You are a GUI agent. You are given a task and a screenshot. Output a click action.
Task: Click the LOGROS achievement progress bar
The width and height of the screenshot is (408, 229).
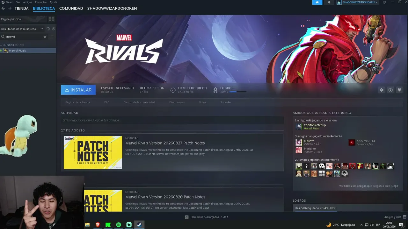(238, 92)
